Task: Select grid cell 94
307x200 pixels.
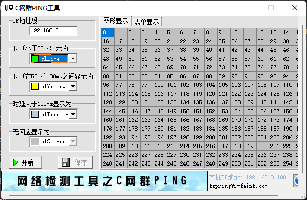Action: (x=288, y=76)
